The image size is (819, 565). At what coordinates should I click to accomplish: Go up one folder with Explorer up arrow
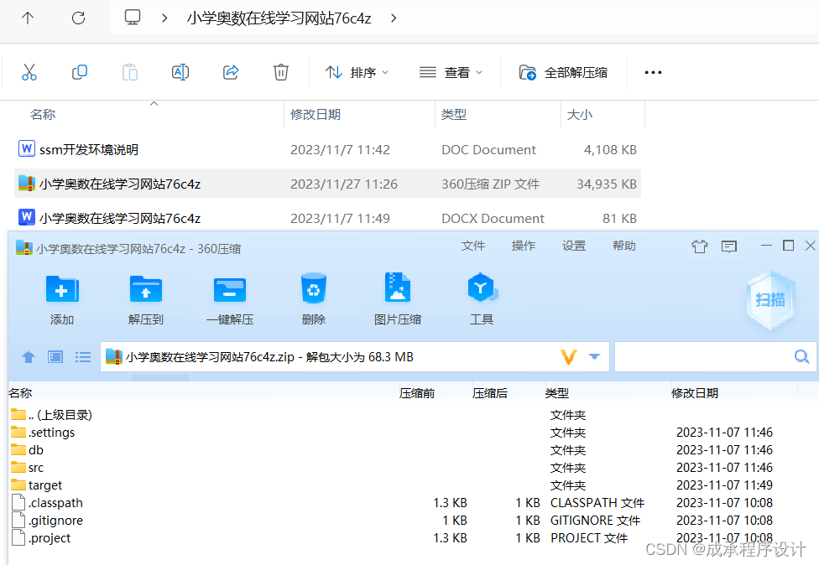[28, 18]
